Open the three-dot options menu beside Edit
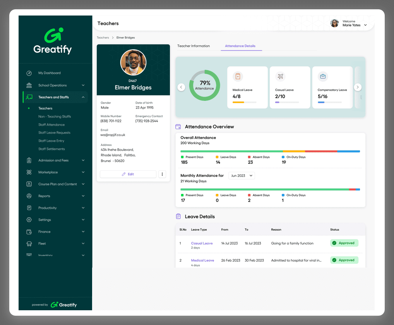The height and width of the screenshot is (325, 394). pos(162,174)
